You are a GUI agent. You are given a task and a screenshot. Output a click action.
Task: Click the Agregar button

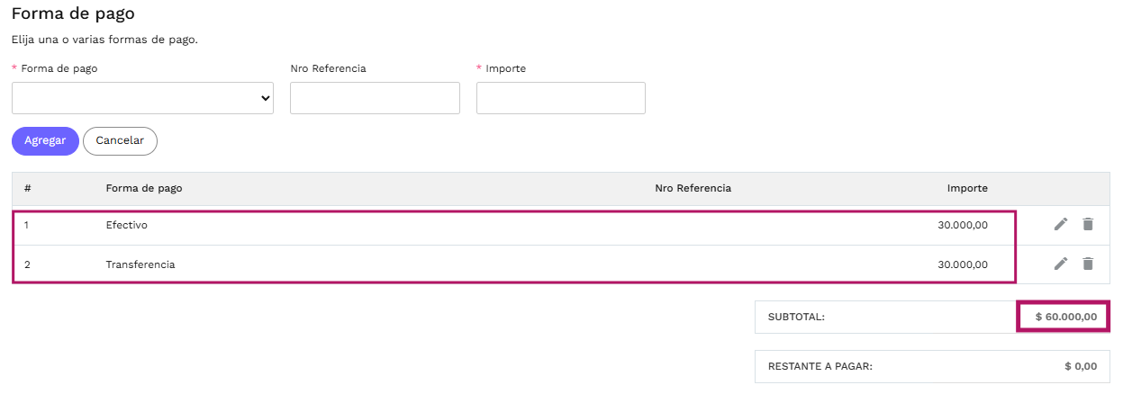pos(45,141)
